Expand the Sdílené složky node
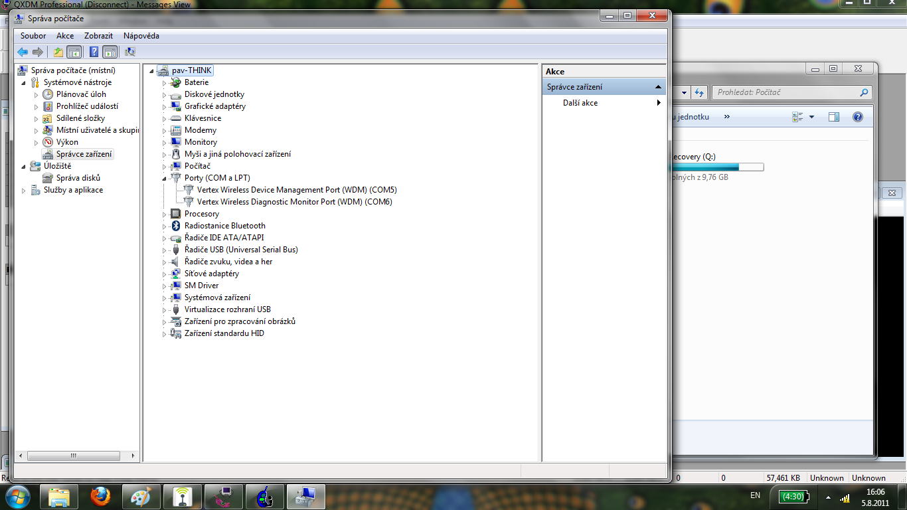The image size is (907, 510). tap(37, 119)
